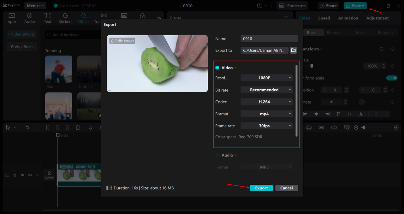Click the reset Transform circular arrow
The width and height of the screenshot is (404, 214).
(x=382, y=49)
